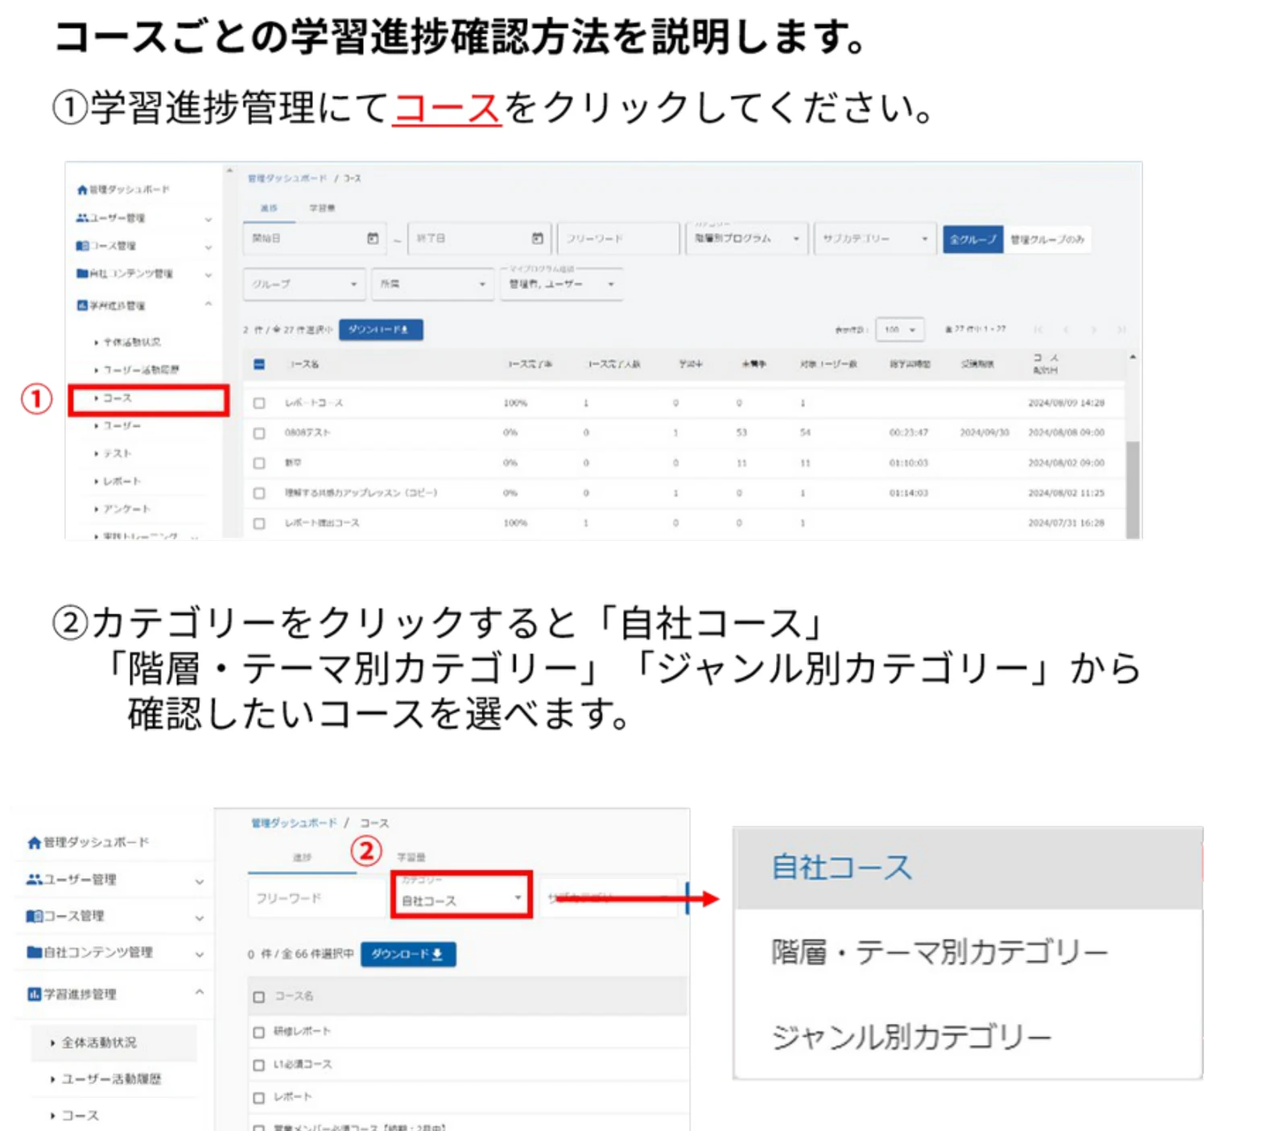The height and width of the screenshot is (1131, 1288).
Task: Click the ダウンロード button in upper screenshot
Action: click(381, 329)
